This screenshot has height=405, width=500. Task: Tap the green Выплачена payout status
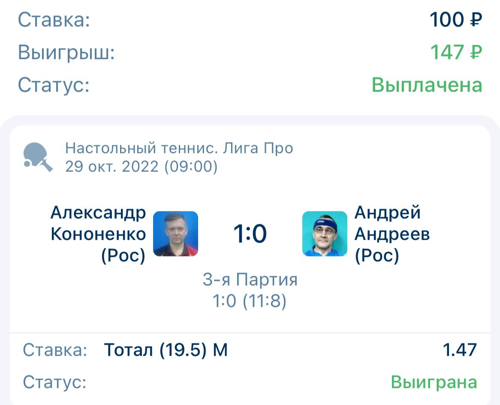tap(427, 85)
